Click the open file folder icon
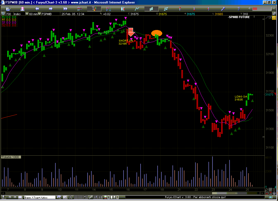 [8, 9]
